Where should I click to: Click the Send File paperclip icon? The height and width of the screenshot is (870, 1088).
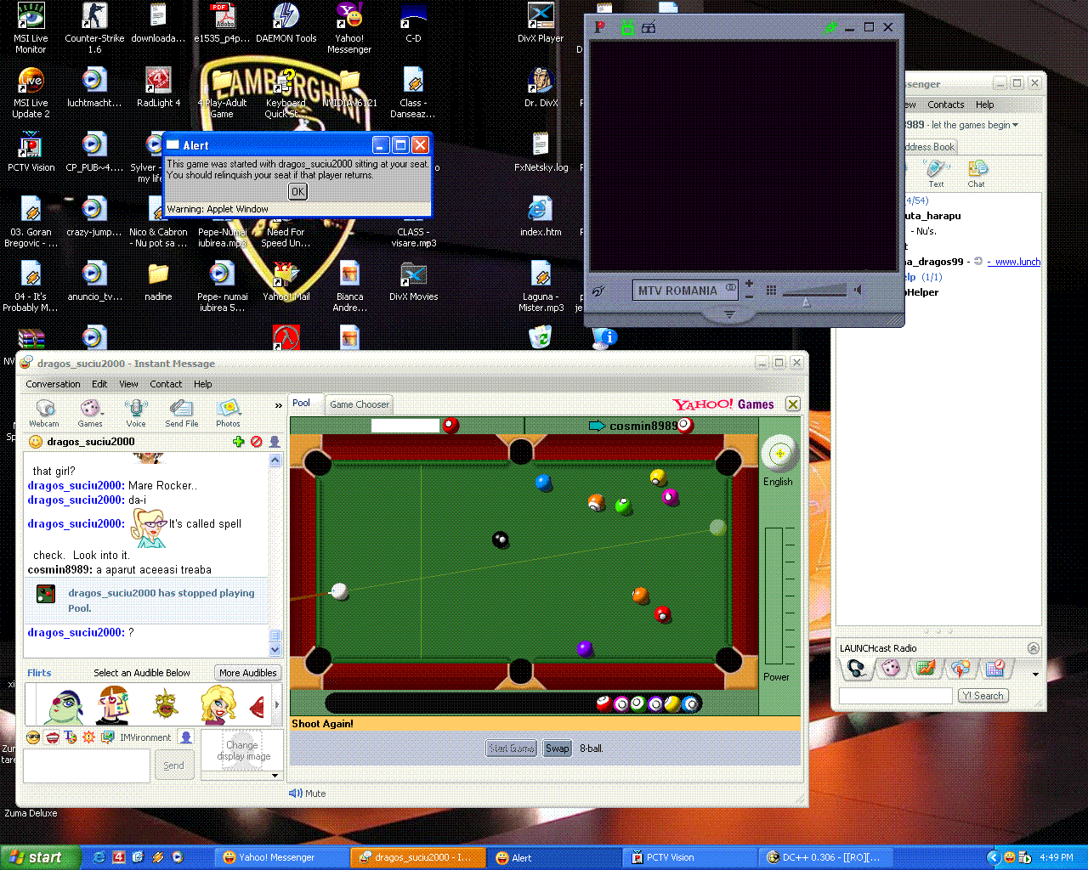pyautogui.click(x=181, y=412)
